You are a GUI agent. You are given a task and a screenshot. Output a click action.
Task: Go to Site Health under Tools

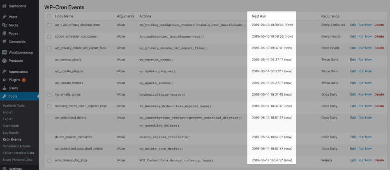pyautogui.click(x=11, y=126)
